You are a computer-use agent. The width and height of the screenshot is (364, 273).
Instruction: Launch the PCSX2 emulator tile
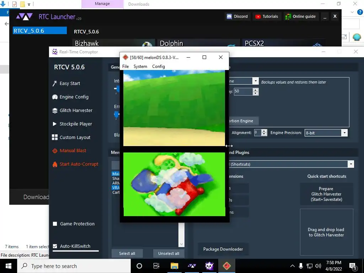(283, 43)
